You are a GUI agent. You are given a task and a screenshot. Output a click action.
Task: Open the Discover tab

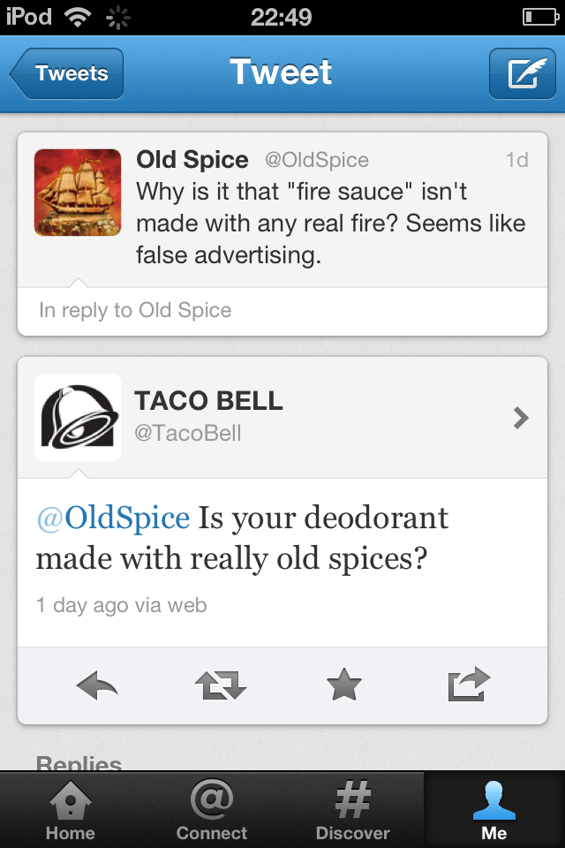point(353,811)
